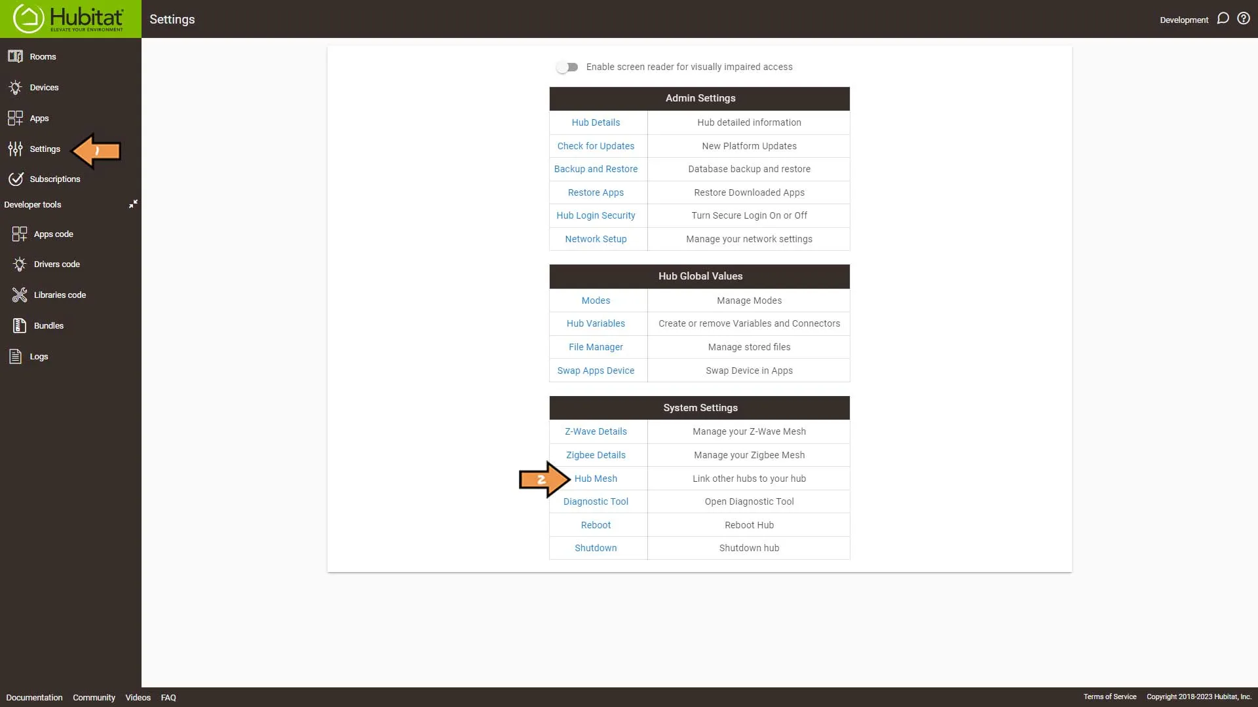Toggle the screen reader for visually impaired access
The image size is (1258, 707).
pyautogui.click(x=567, y=67)
